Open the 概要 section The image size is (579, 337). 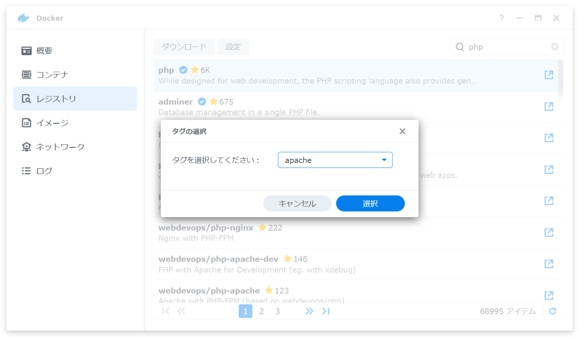tap(75, 51)
